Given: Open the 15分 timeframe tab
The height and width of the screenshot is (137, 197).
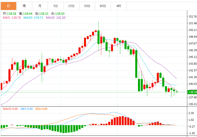Looking at the screenshot, I should (x=71, y=6).
